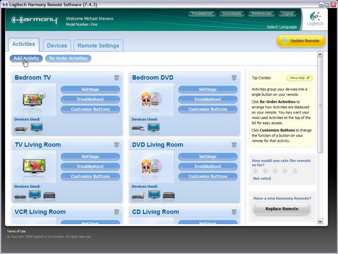Rate the remote five stars
Viewport: 338px width, 254px height.
295,171
